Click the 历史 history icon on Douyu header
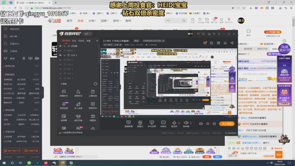The height and width of the screenshot is (166, 295). click(x=192, y=20)
